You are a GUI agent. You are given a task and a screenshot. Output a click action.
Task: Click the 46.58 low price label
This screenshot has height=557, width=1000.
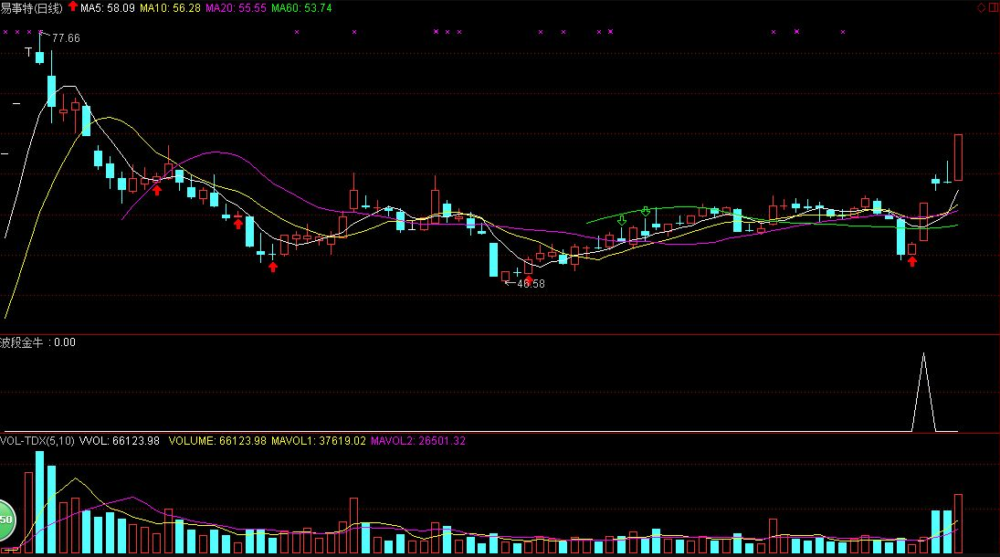pyautogui.click(x=531, y=284)
